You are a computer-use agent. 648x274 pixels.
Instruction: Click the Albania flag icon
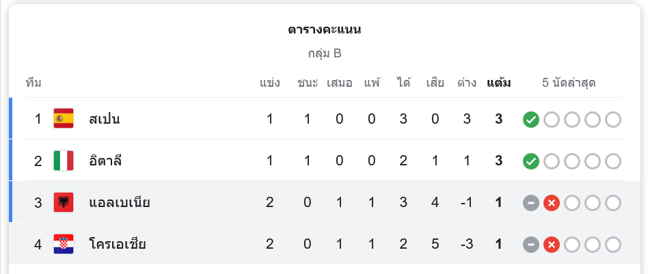pyautogui.click(x=64, y=202)
